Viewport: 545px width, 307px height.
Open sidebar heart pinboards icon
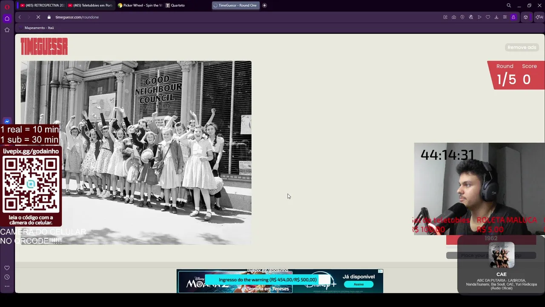(x=7, y=268)
